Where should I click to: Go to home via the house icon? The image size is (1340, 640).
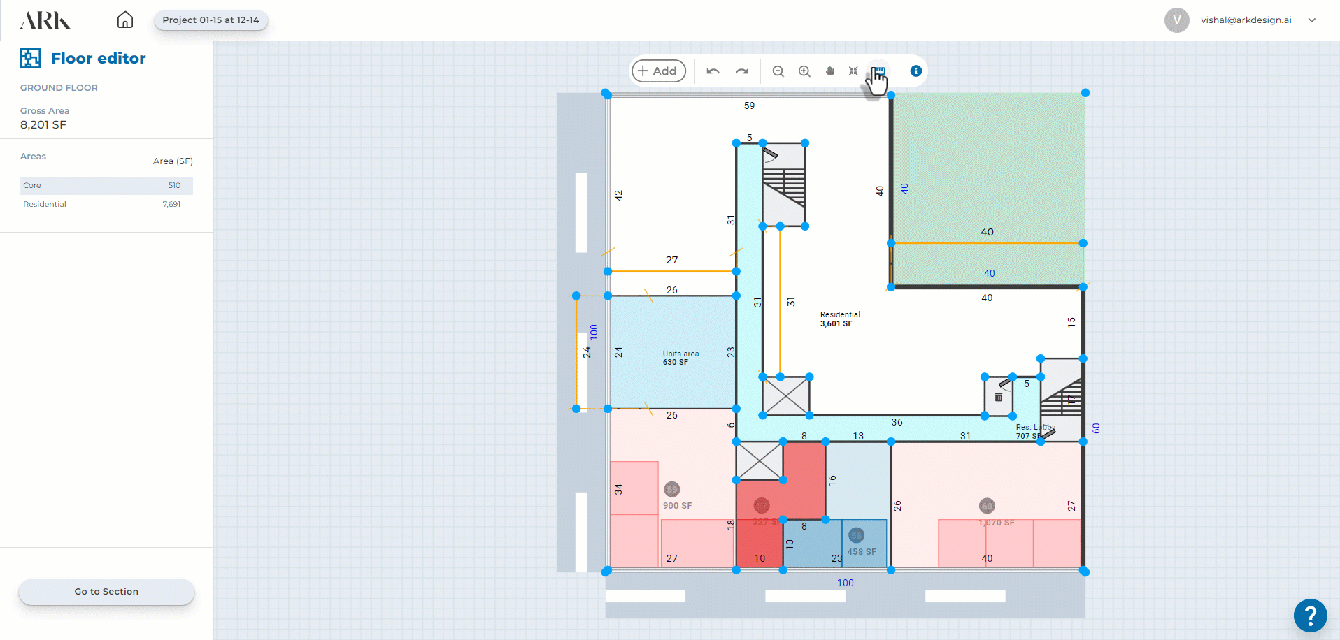click(125, 20)
